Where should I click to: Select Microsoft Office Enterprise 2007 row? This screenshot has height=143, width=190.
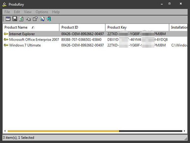(95, 39)
